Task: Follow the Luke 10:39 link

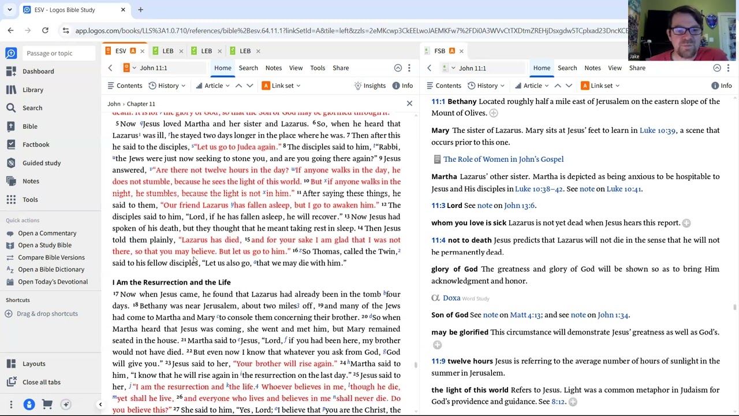Action: [x=657, y=131]
